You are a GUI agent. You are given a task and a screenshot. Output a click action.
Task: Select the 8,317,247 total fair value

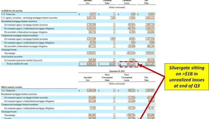pyautogui.click(x=149, y=64)
